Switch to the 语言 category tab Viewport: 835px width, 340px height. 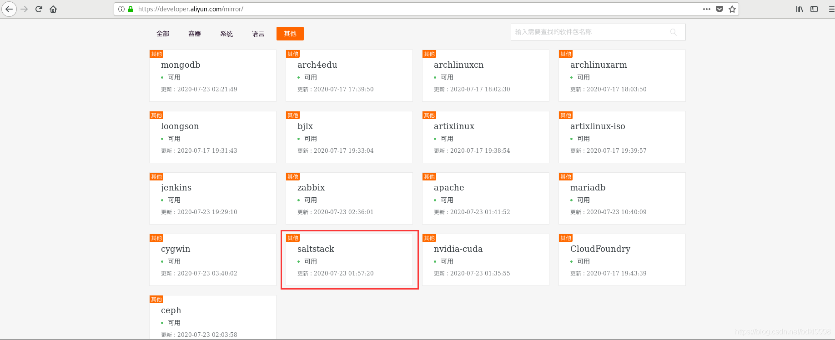258,34
